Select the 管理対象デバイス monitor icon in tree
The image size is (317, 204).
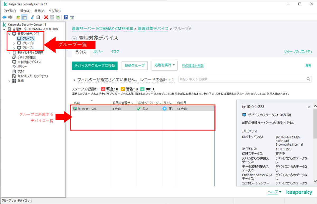(14, 34)
